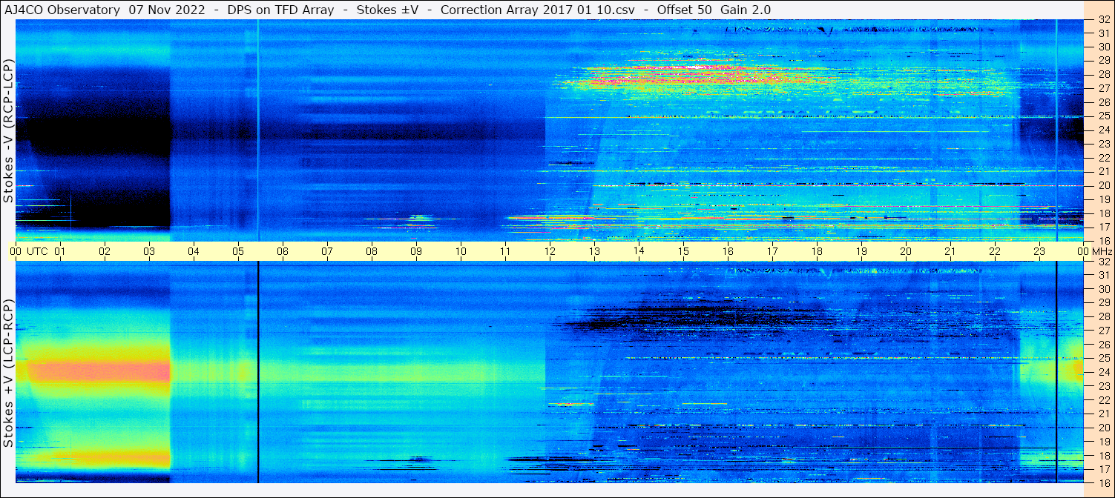Click the 'Stokes +V (LCP-RCP)' axis label
Viewport: 1115px width, 498px height.
[x=8, y=373]
